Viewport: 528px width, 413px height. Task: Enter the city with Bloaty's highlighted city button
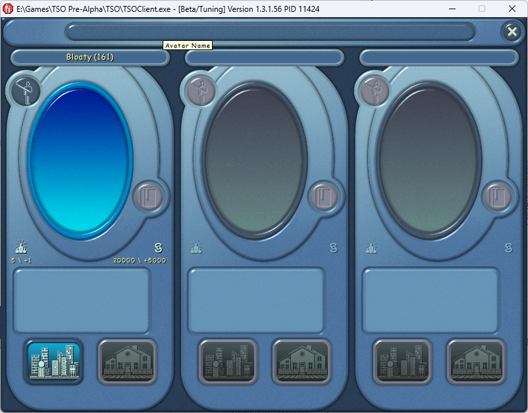click(x=54, y=362)
